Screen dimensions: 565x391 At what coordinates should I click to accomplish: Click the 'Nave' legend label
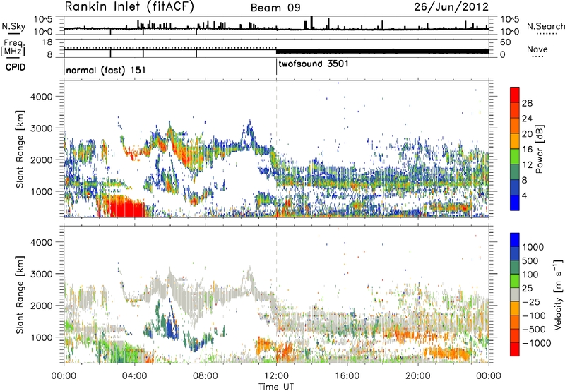point(537,49)
